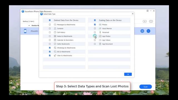
Task: Start scanning with the Scan button
Action: tap(145, 87)
